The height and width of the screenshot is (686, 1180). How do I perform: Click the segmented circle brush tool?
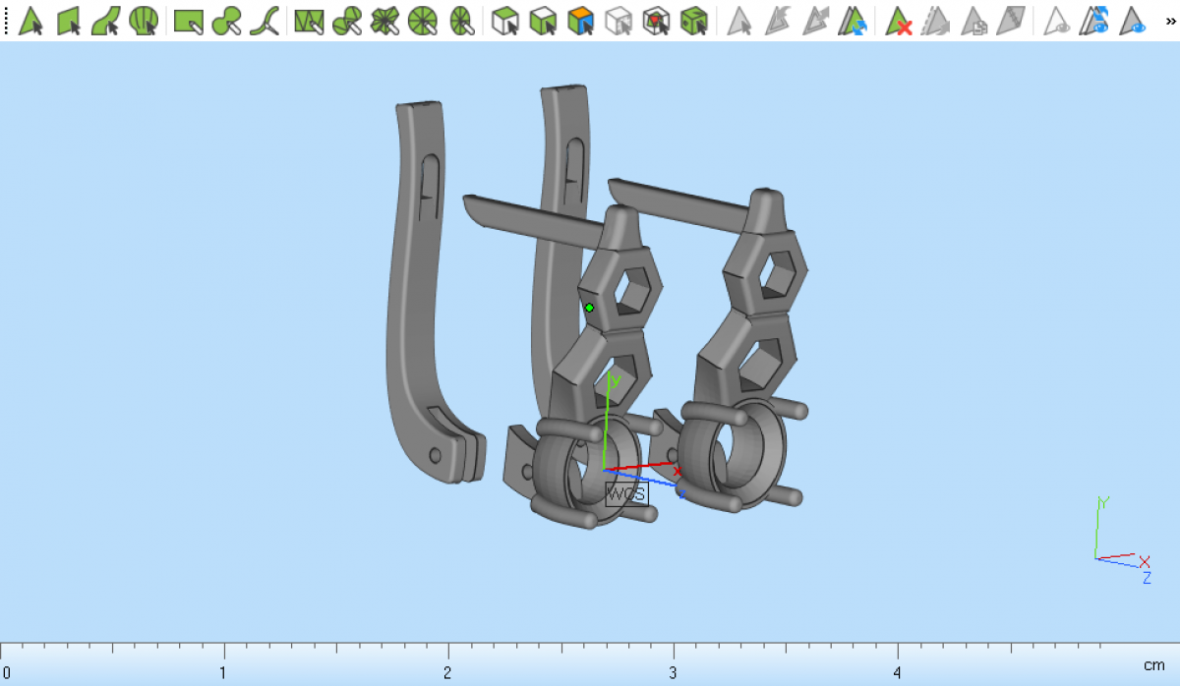click(422, 21)
